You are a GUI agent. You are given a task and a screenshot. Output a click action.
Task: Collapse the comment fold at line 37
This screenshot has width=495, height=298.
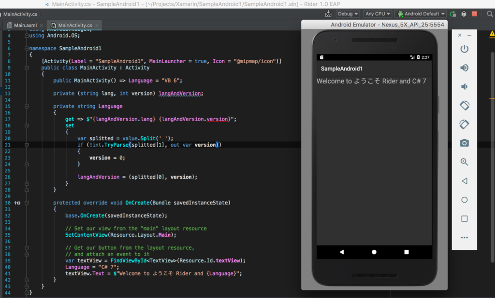coord(27,248)
